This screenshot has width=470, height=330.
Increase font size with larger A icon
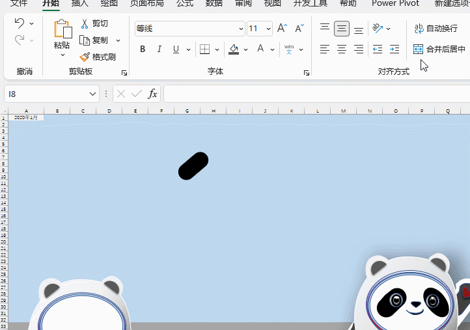282,29
